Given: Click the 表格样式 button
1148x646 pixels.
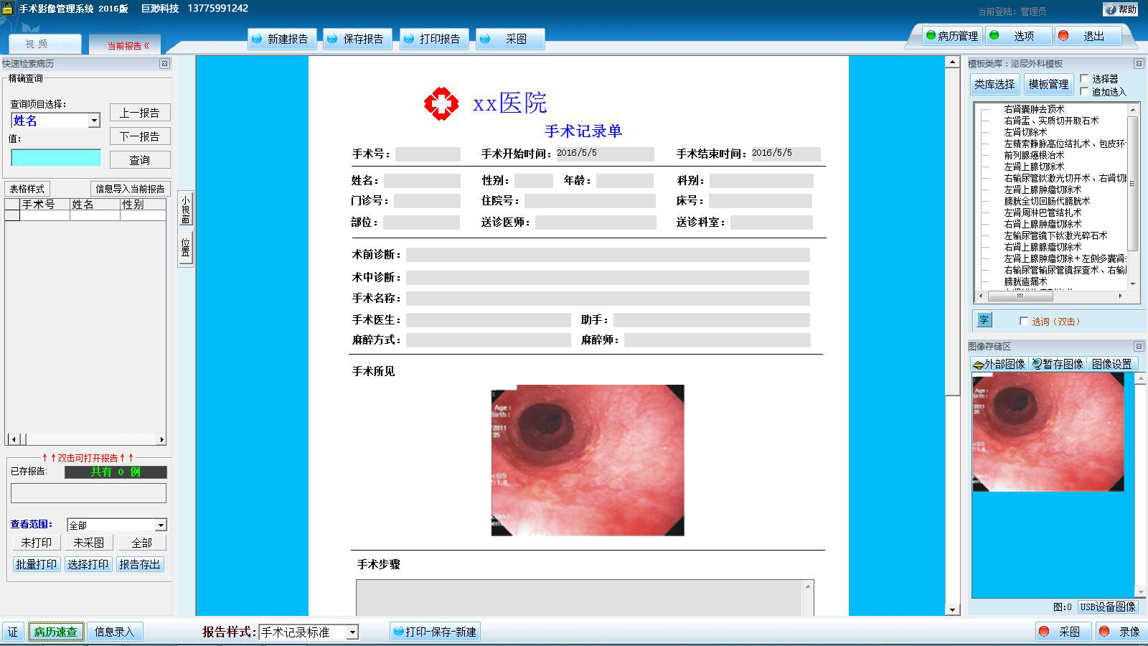Looking at the screenshot, I should [x=27, y=189].
